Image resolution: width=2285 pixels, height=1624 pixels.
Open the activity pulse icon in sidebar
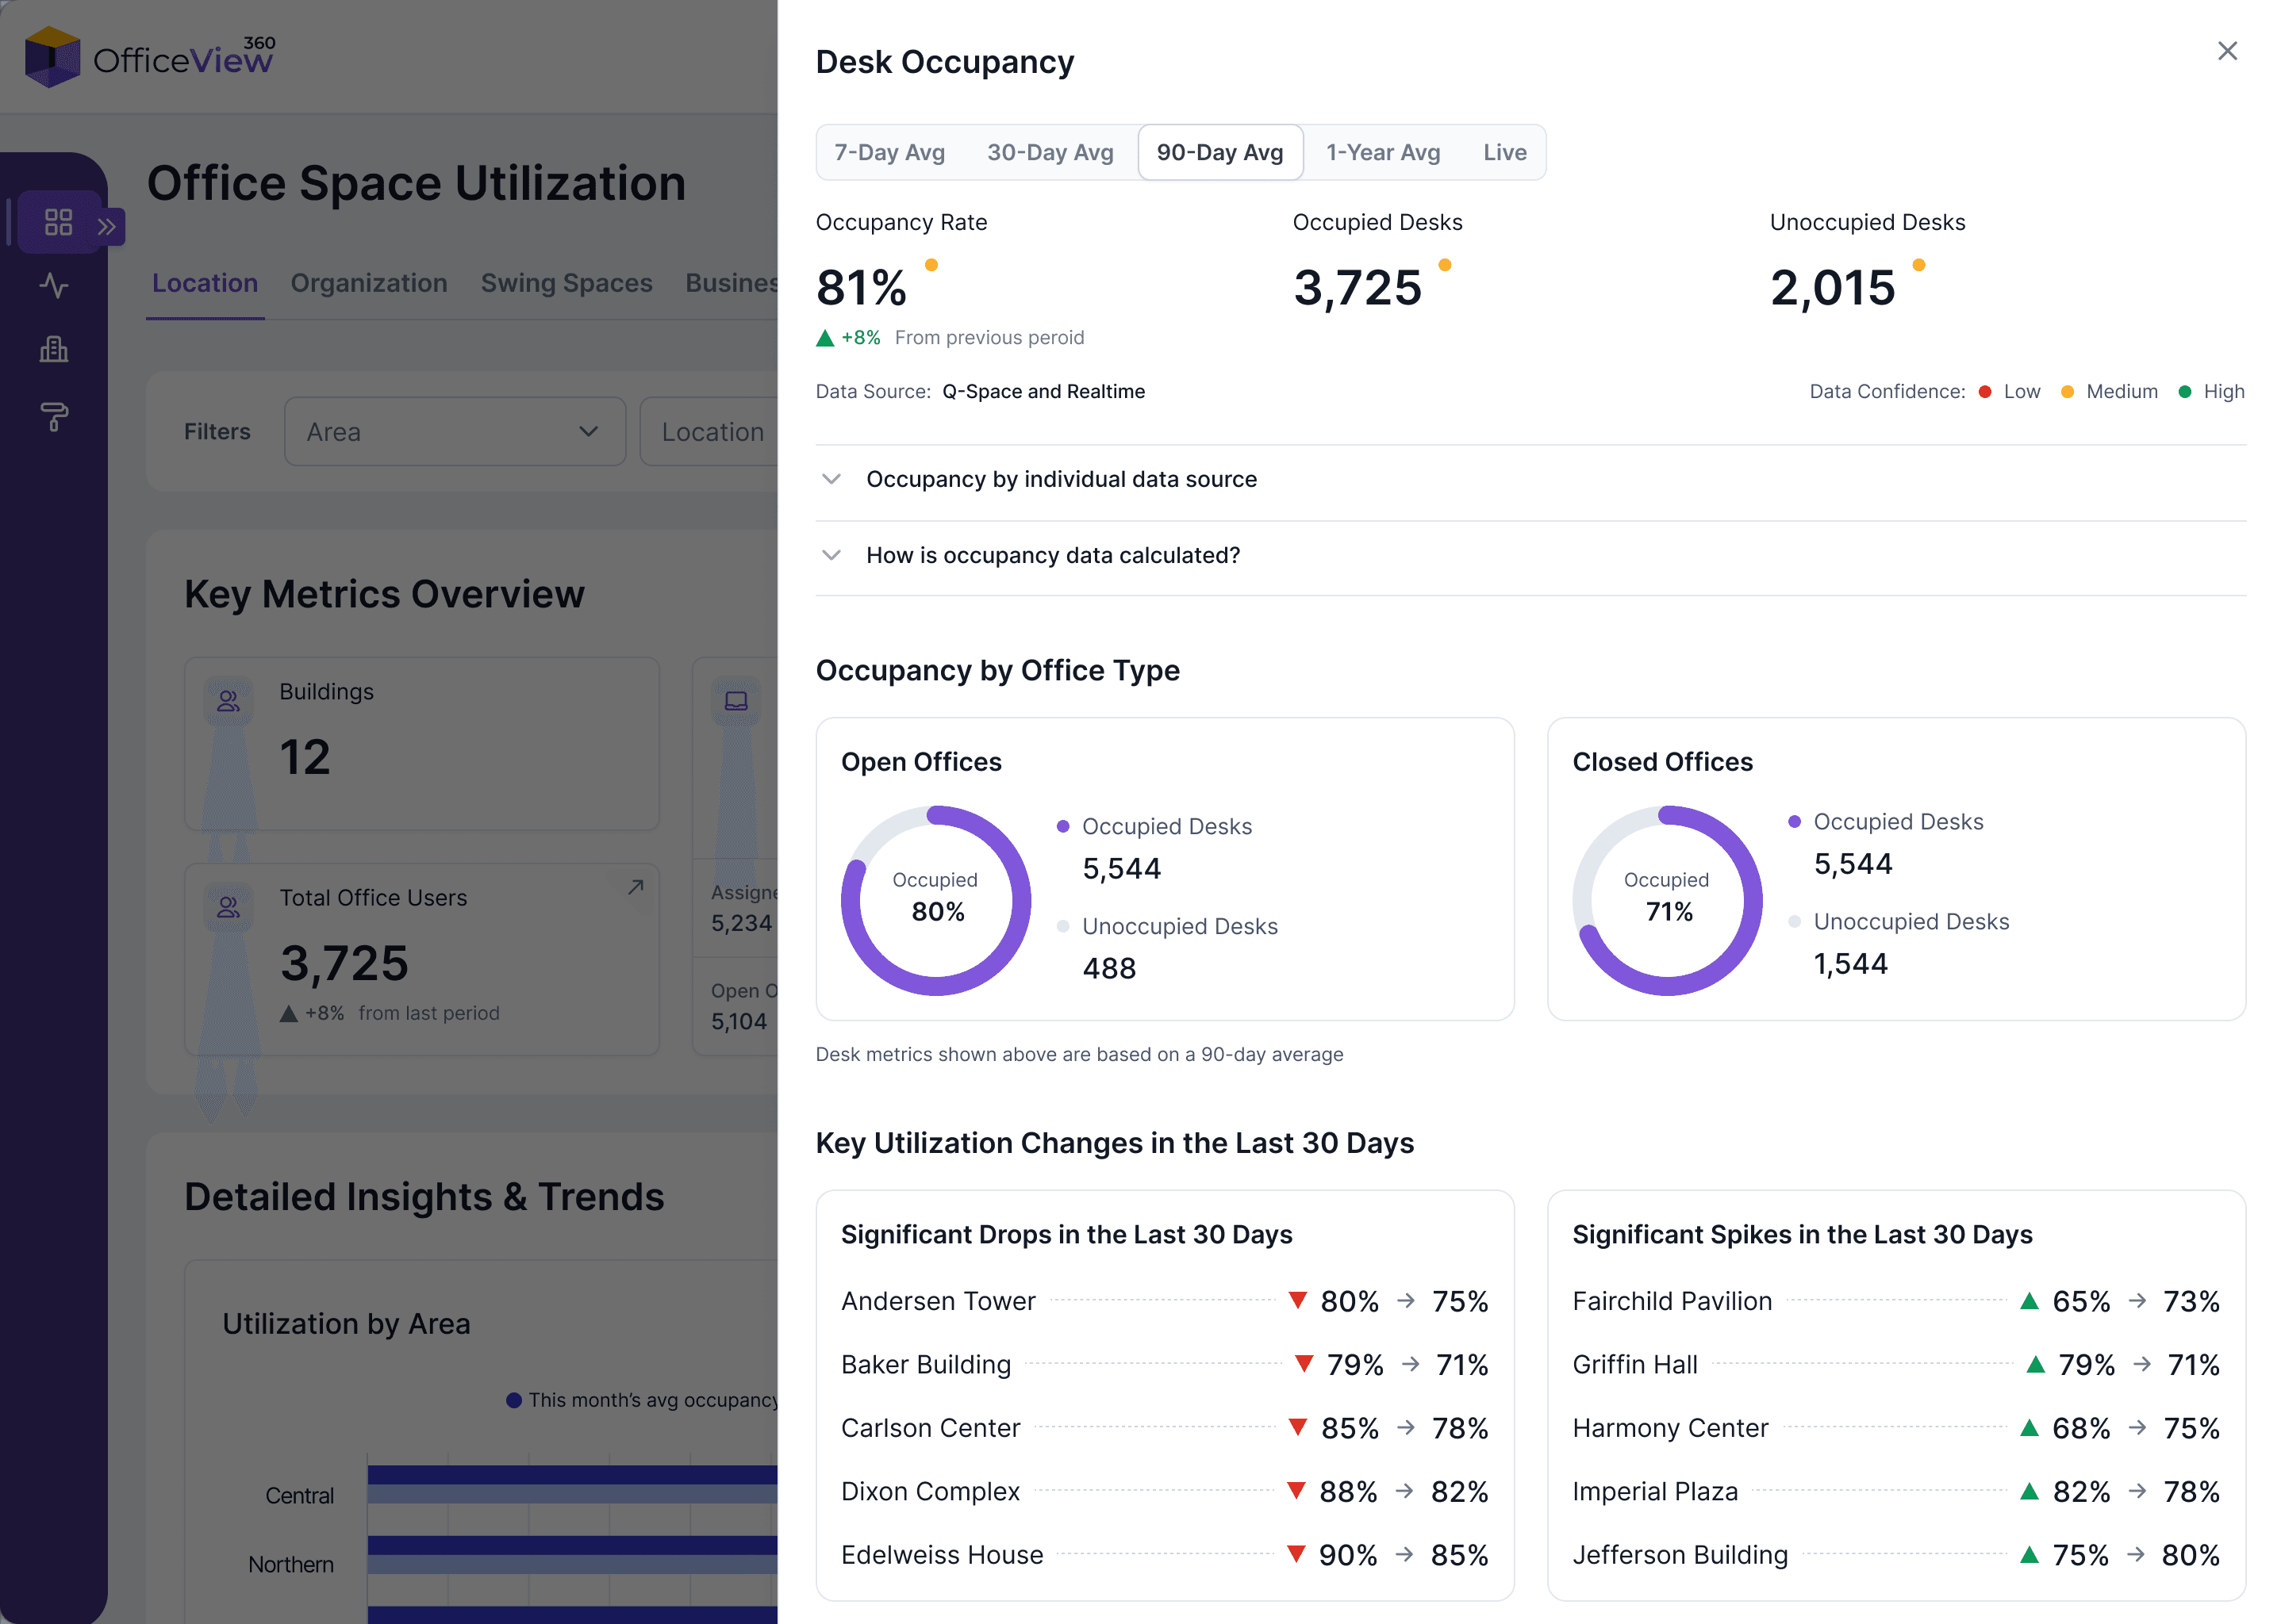(54, 286)
